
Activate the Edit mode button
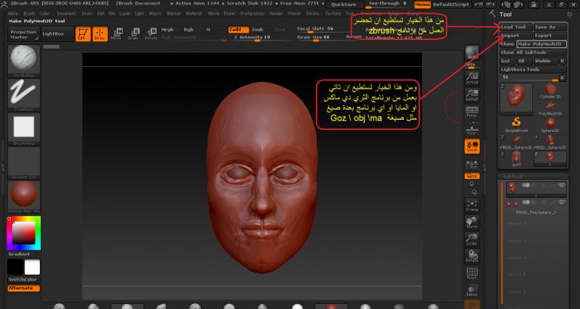pos(83,33)
